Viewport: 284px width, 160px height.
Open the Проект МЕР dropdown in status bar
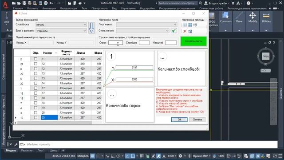pos(201,156)
